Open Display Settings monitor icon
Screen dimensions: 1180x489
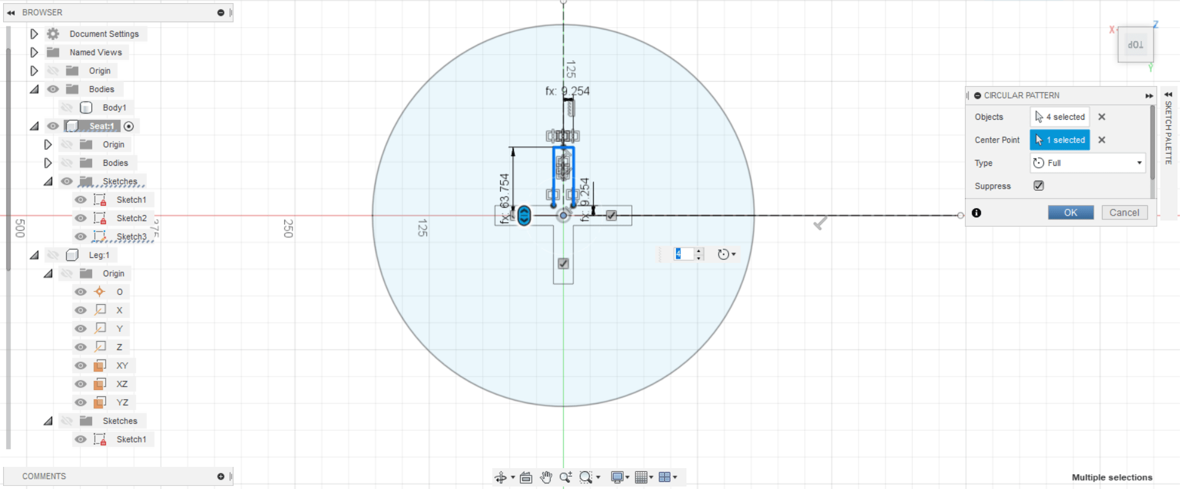point(617,477)
